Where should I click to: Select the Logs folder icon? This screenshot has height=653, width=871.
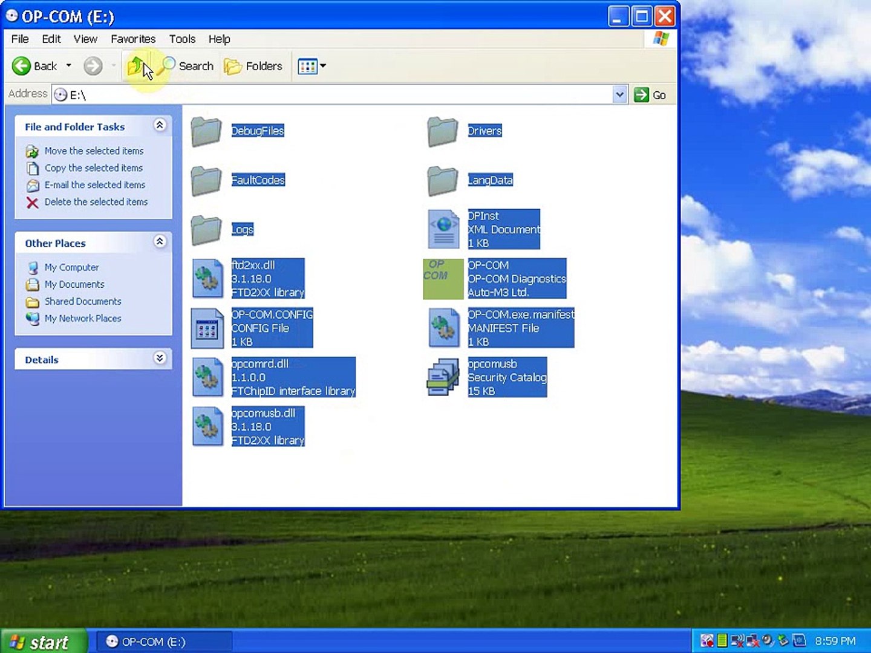tap(206, 230)
